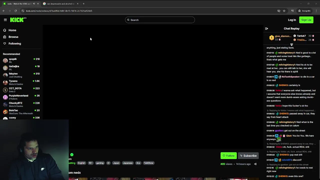Go to Home in sidebar

[x=12, y=30]
